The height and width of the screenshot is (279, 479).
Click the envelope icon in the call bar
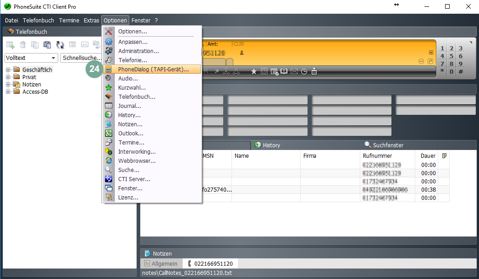(x=294, y=71)
